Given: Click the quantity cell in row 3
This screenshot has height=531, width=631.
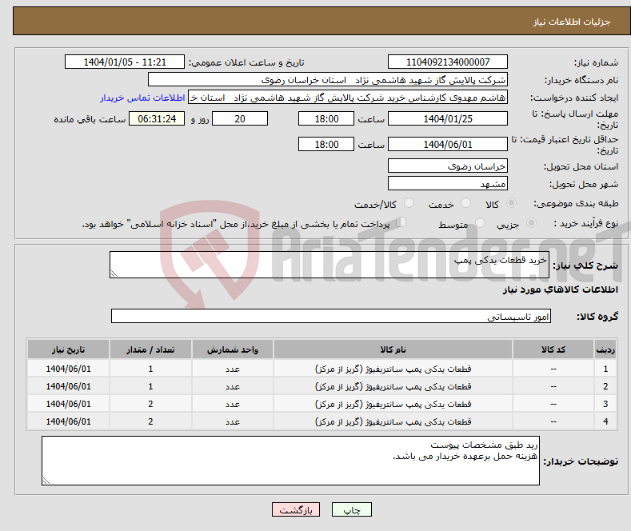Looking at the screenshot, I should [150, 404].
